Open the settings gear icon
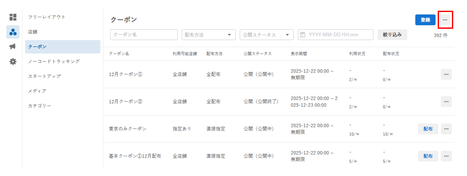 click(x=13, y=61)
